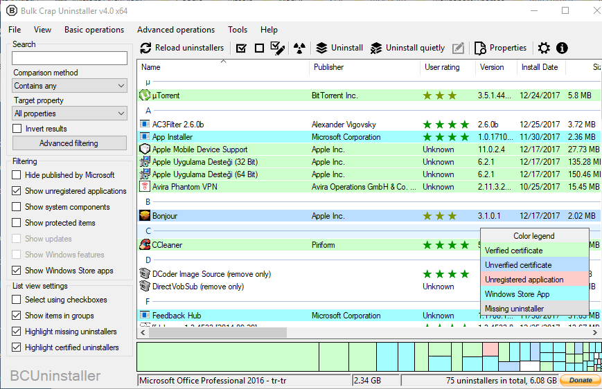
Task: Collapse the D group header
Action: [x=148, y=260]
